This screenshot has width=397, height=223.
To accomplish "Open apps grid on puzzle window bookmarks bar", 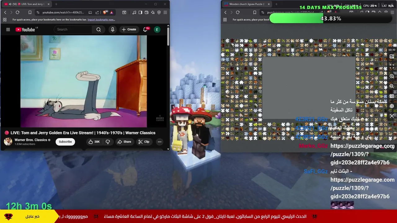I will click(x=225, y=20).
